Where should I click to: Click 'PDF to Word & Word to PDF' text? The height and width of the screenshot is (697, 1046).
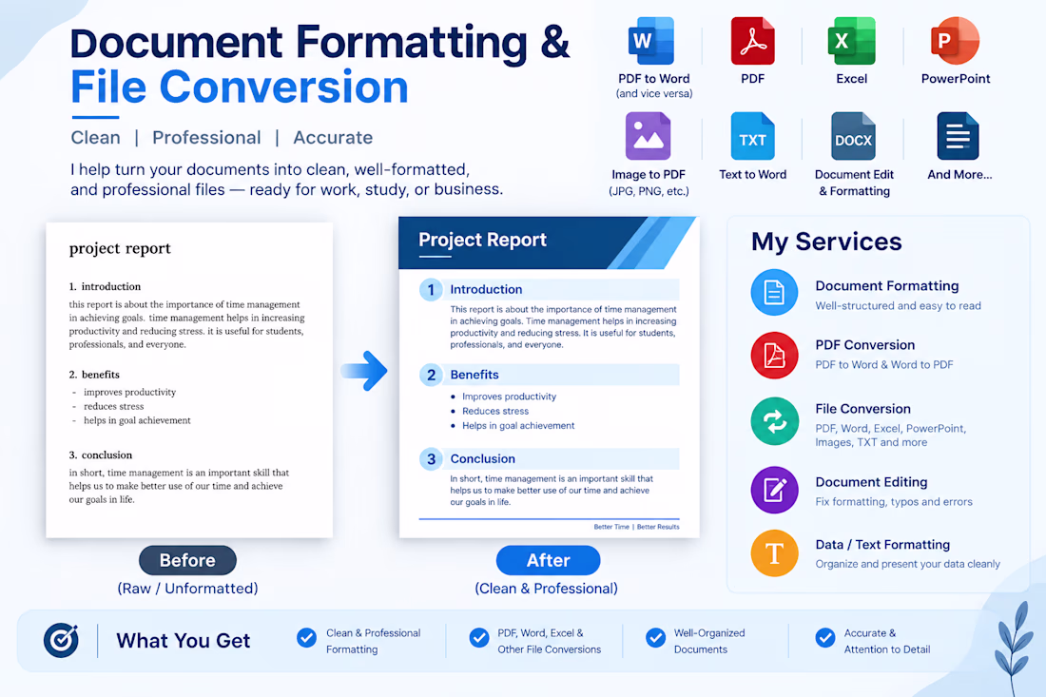pos(884,365)
